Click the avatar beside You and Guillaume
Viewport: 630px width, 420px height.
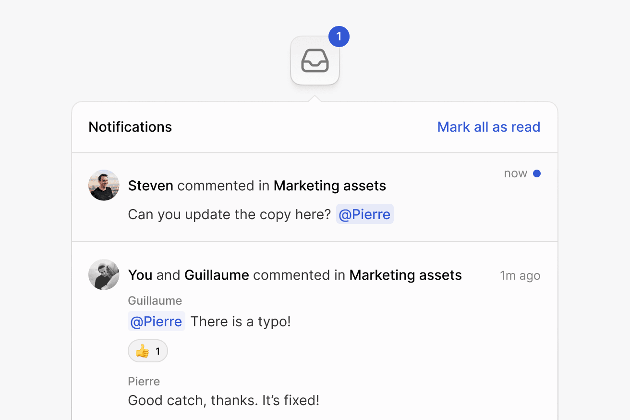(103, 274)
